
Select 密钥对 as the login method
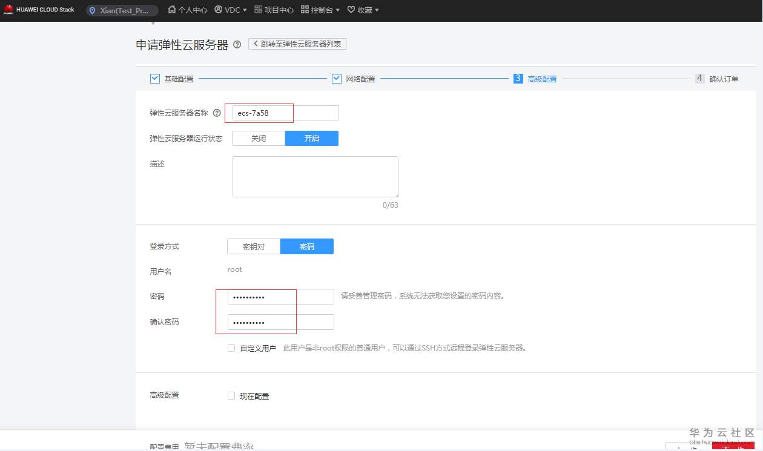[253, 246]
